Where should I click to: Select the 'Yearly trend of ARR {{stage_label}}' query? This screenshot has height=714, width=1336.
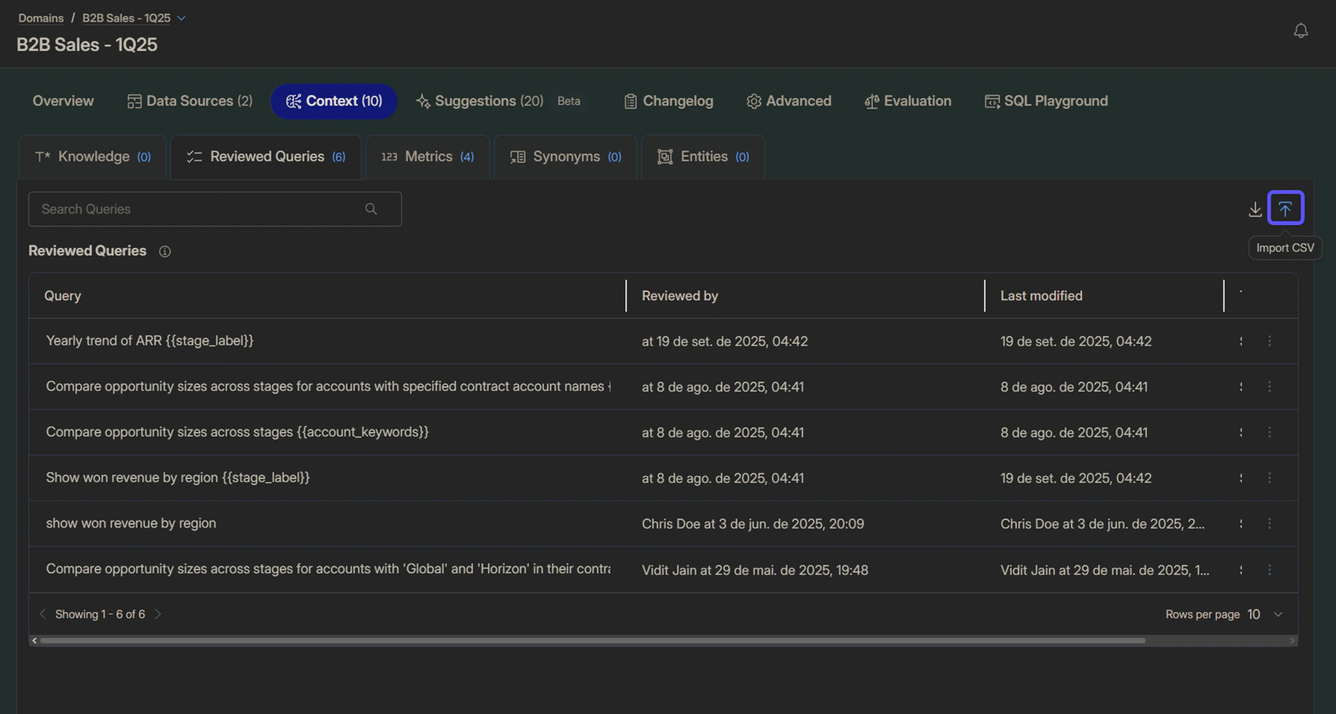coord(149,341)
